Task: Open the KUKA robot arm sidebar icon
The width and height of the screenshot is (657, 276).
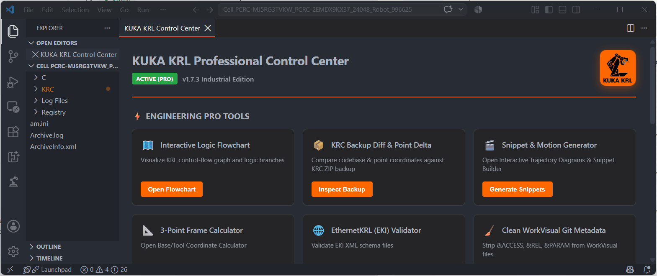Action: coord(13,181)
